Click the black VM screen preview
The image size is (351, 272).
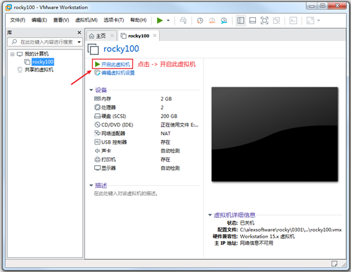(x=274, y=134)
